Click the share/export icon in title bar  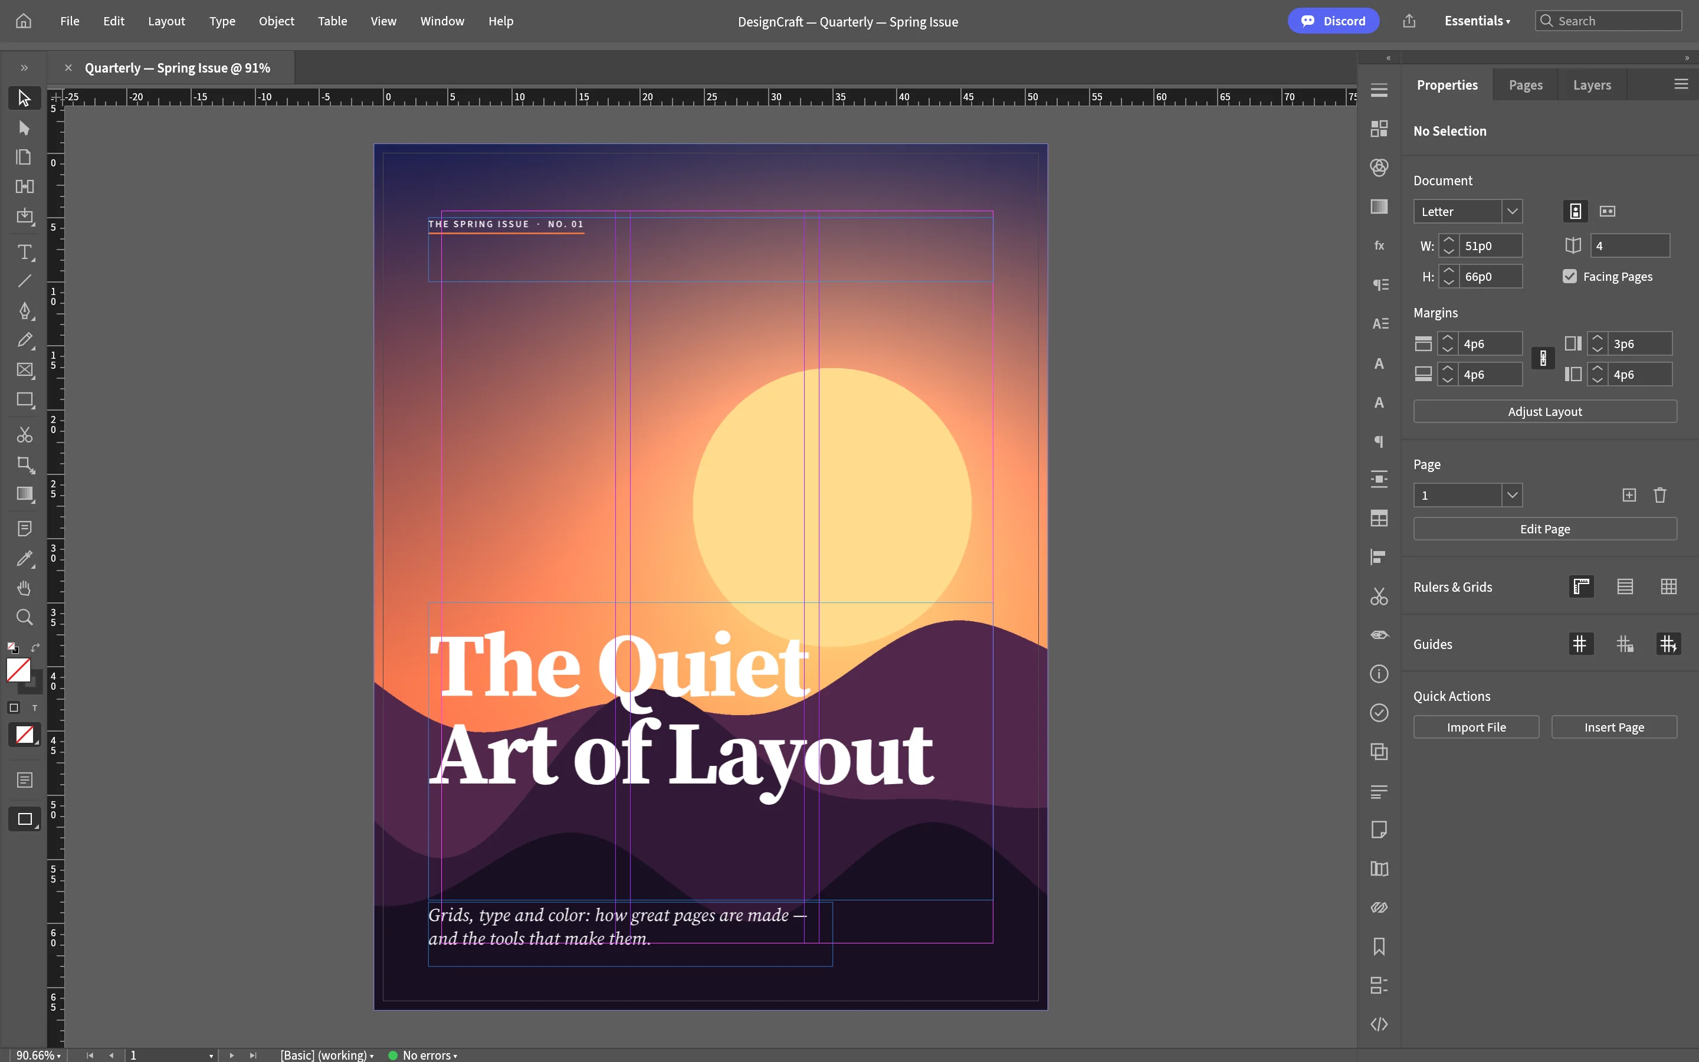click(1408, 21)
